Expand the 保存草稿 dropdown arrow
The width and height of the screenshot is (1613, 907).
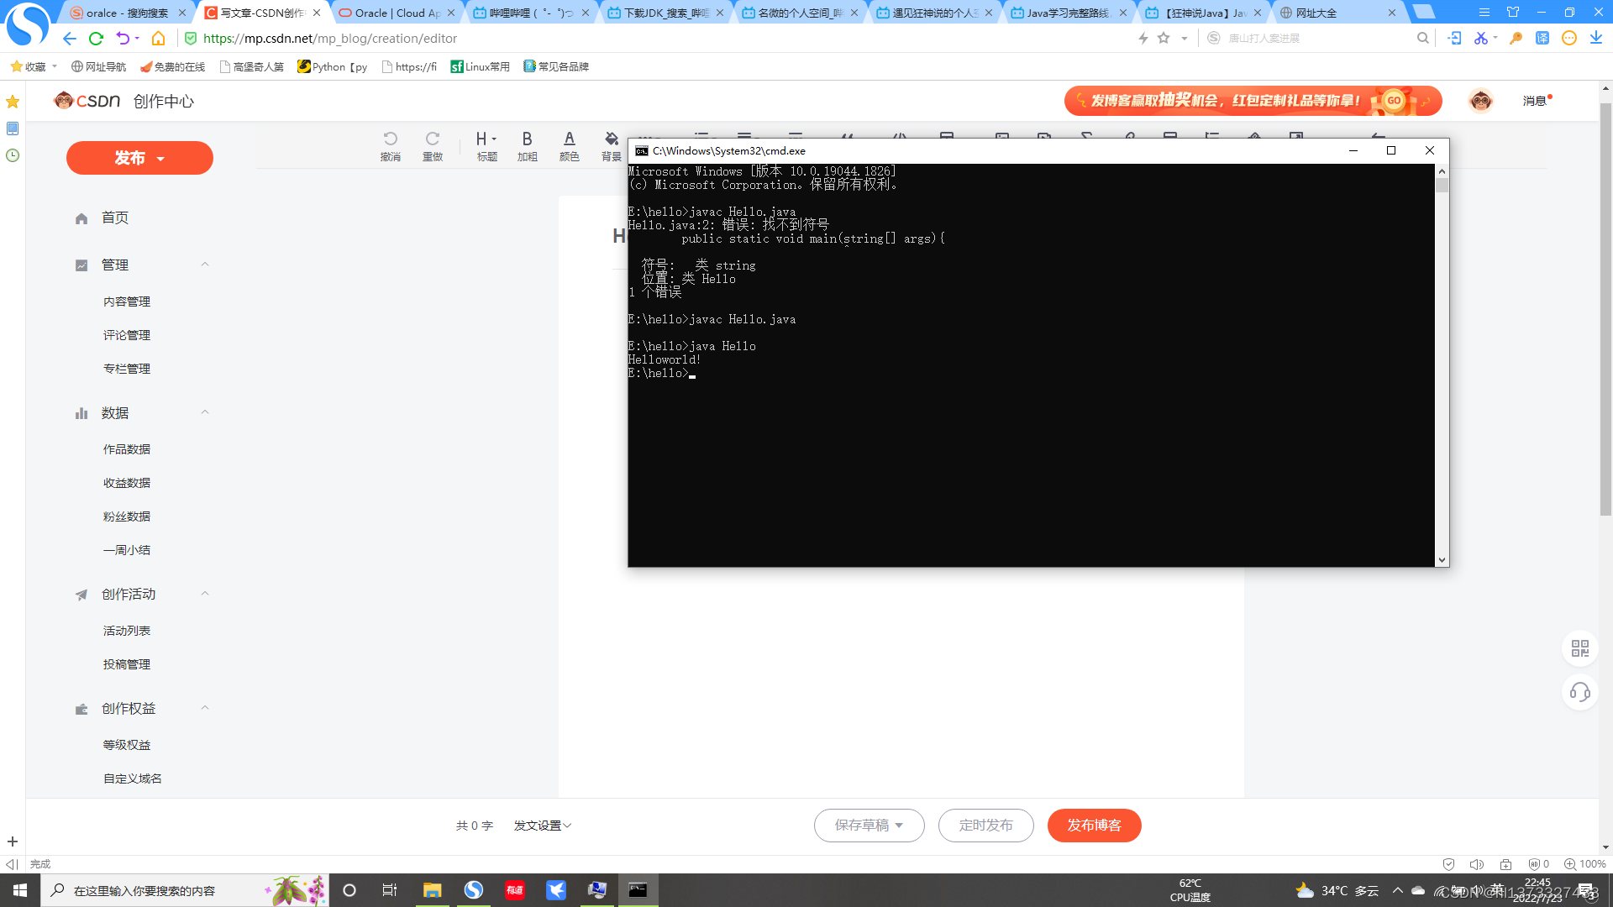[x=899, y=826]
